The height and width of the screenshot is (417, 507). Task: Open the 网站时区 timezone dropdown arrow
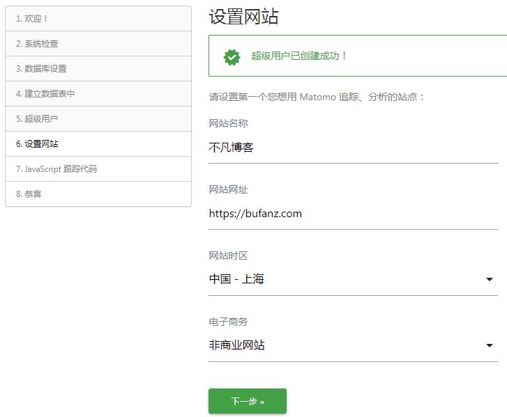point(489,279)
